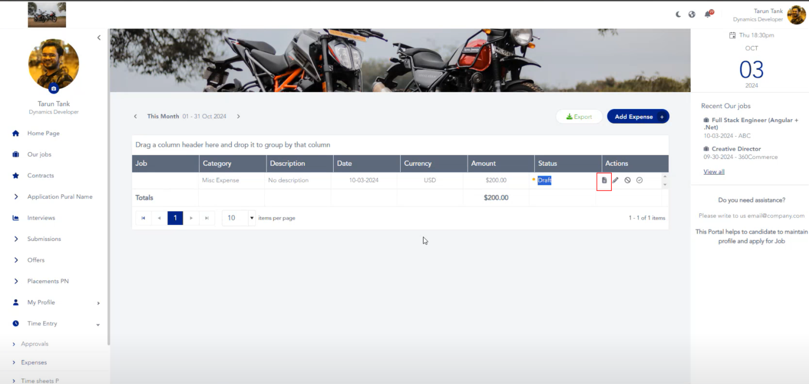Expand the My Profile submenu arrow
The height and width of the screenshot is (384, 809).
click(98, 303)
